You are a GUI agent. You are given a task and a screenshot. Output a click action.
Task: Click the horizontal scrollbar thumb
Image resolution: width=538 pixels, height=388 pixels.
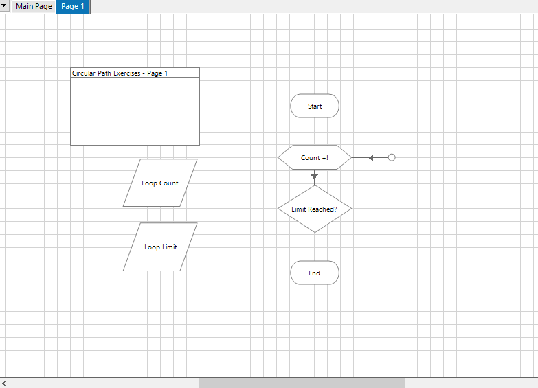(302, 383)
